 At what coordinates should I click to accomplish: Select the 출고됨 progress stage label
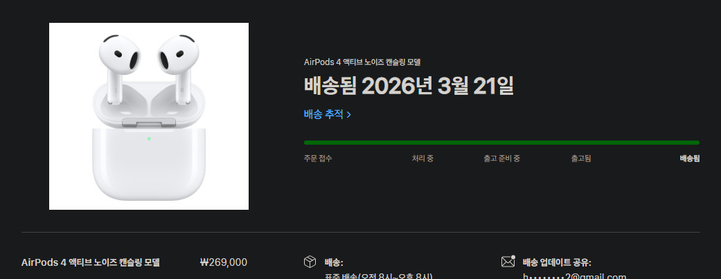coord(581,159)
